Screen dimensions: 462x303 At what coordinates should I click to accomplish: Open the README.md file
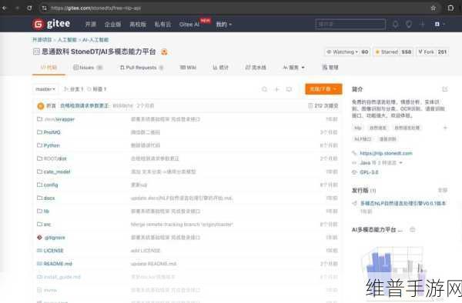(x=58, y=264)
